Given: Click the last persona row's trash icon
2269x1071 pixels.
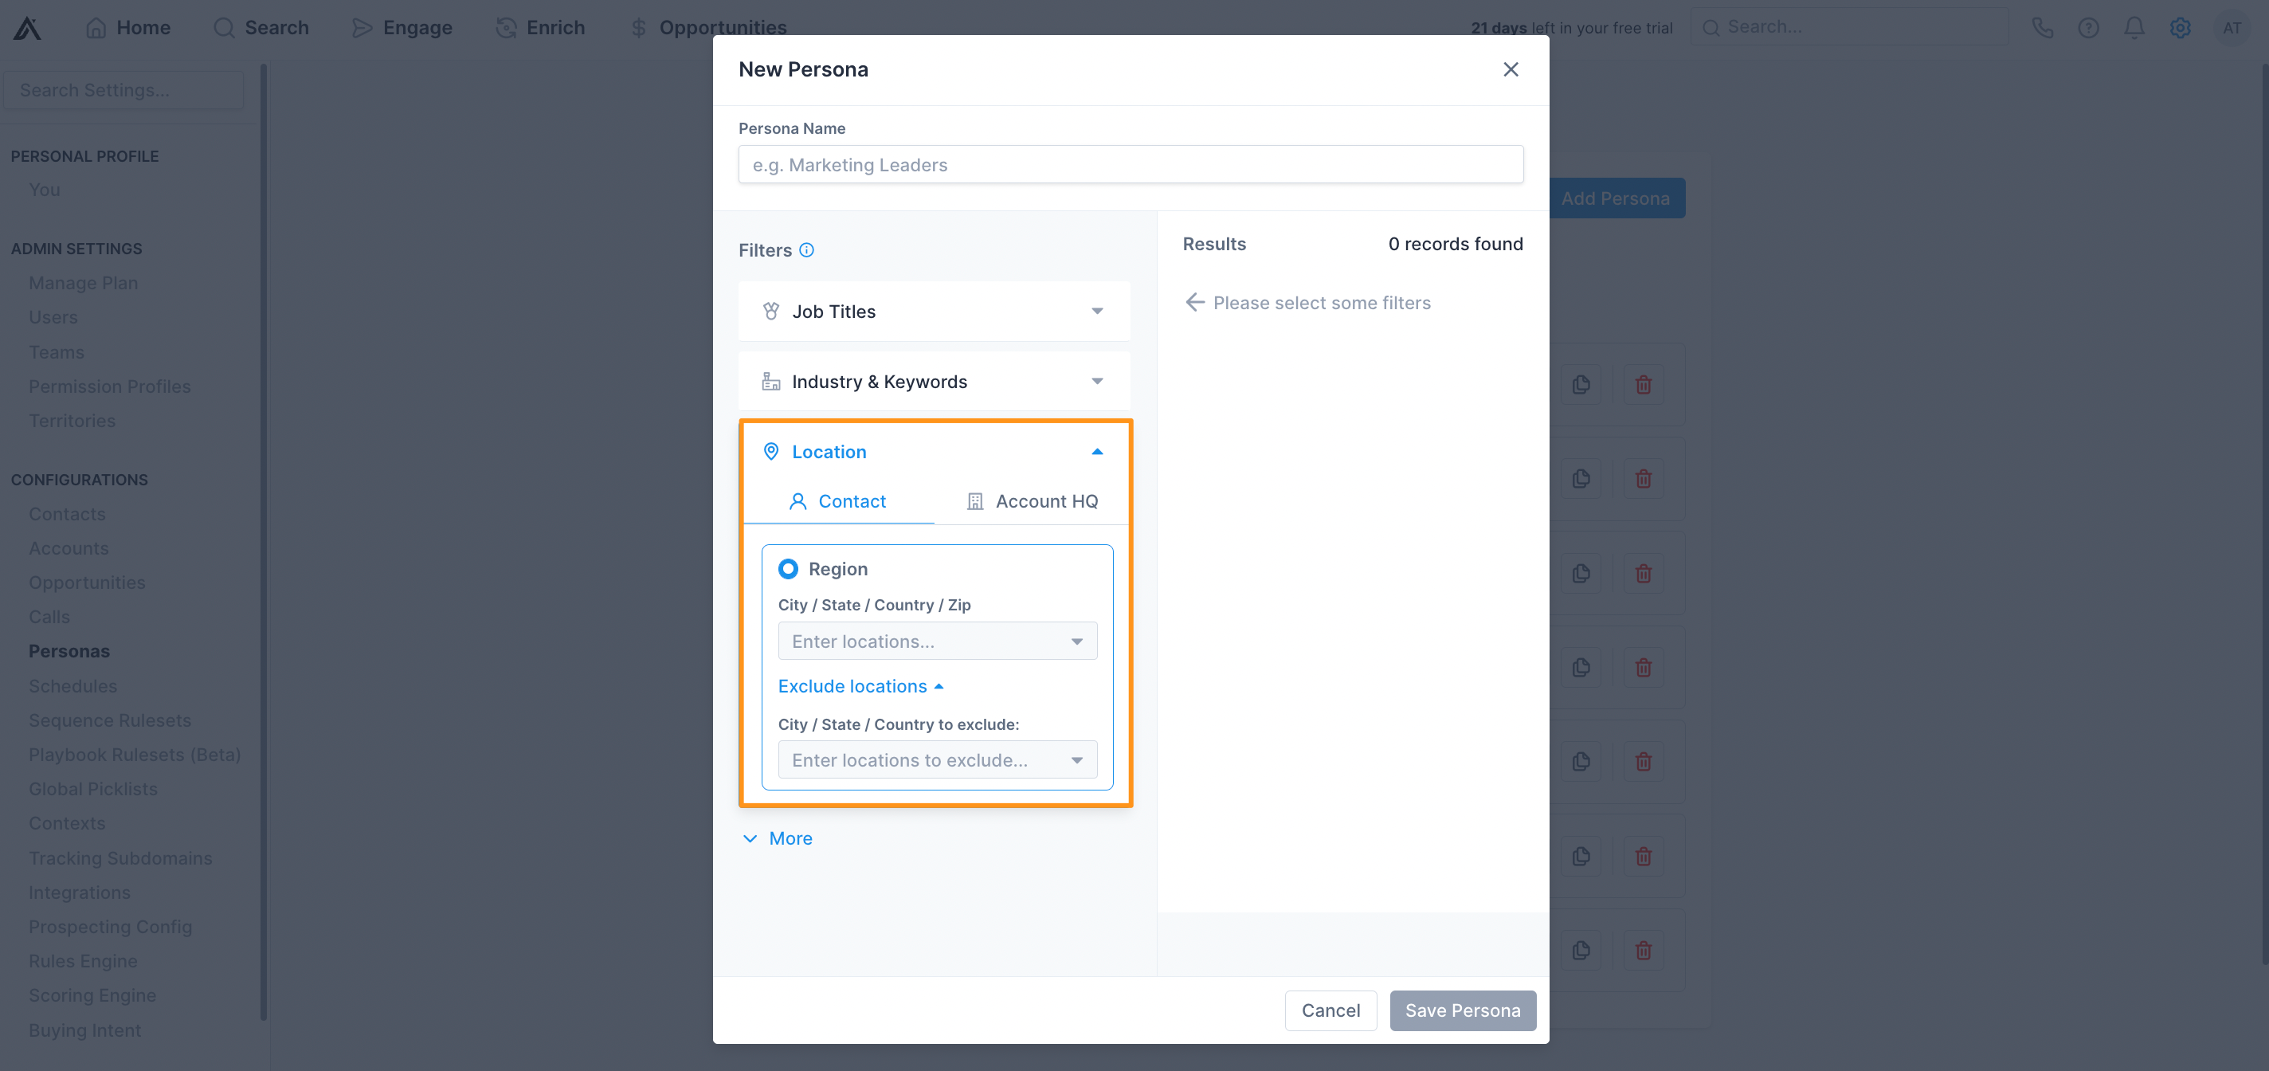Looking at the screenshot, I should pyautogui.click(x=1644, y=951).
